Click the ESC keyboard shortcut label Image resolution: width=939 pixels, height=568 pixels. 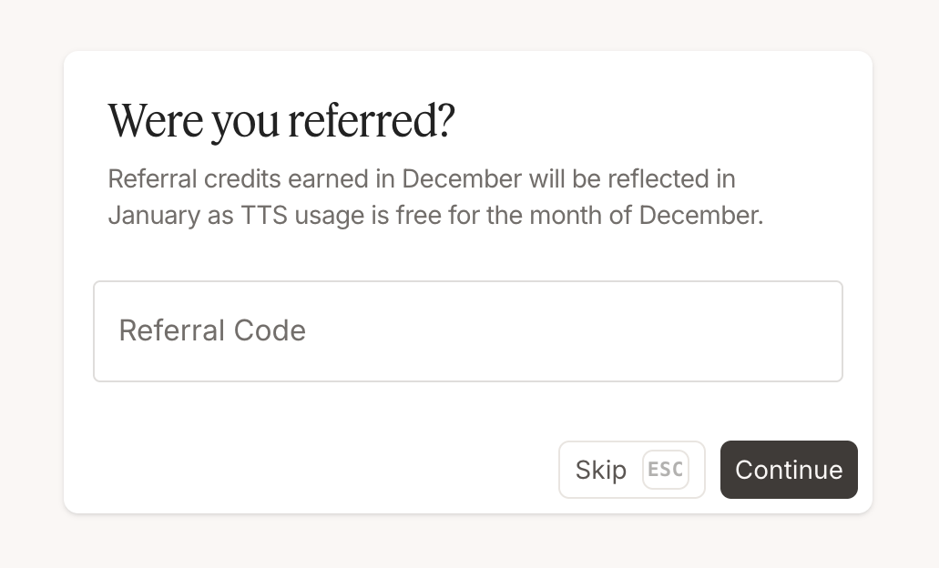point(665,470)
